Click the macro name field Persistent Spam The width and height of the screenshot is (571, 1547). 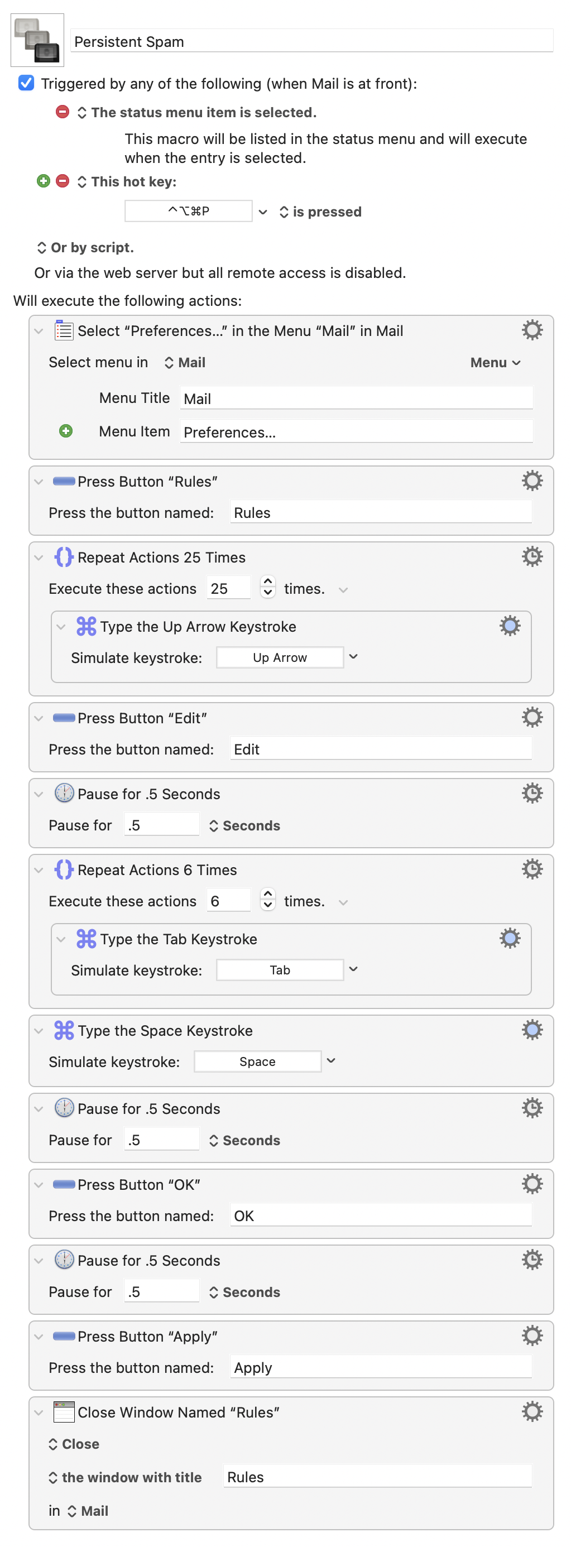(x=311, y=41)
